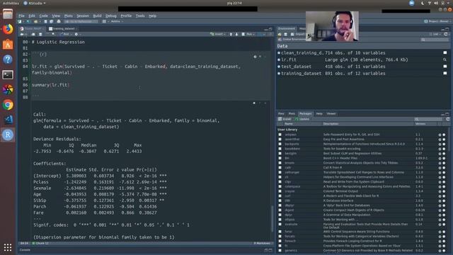Load the base64enc package via checkbox

280,149
